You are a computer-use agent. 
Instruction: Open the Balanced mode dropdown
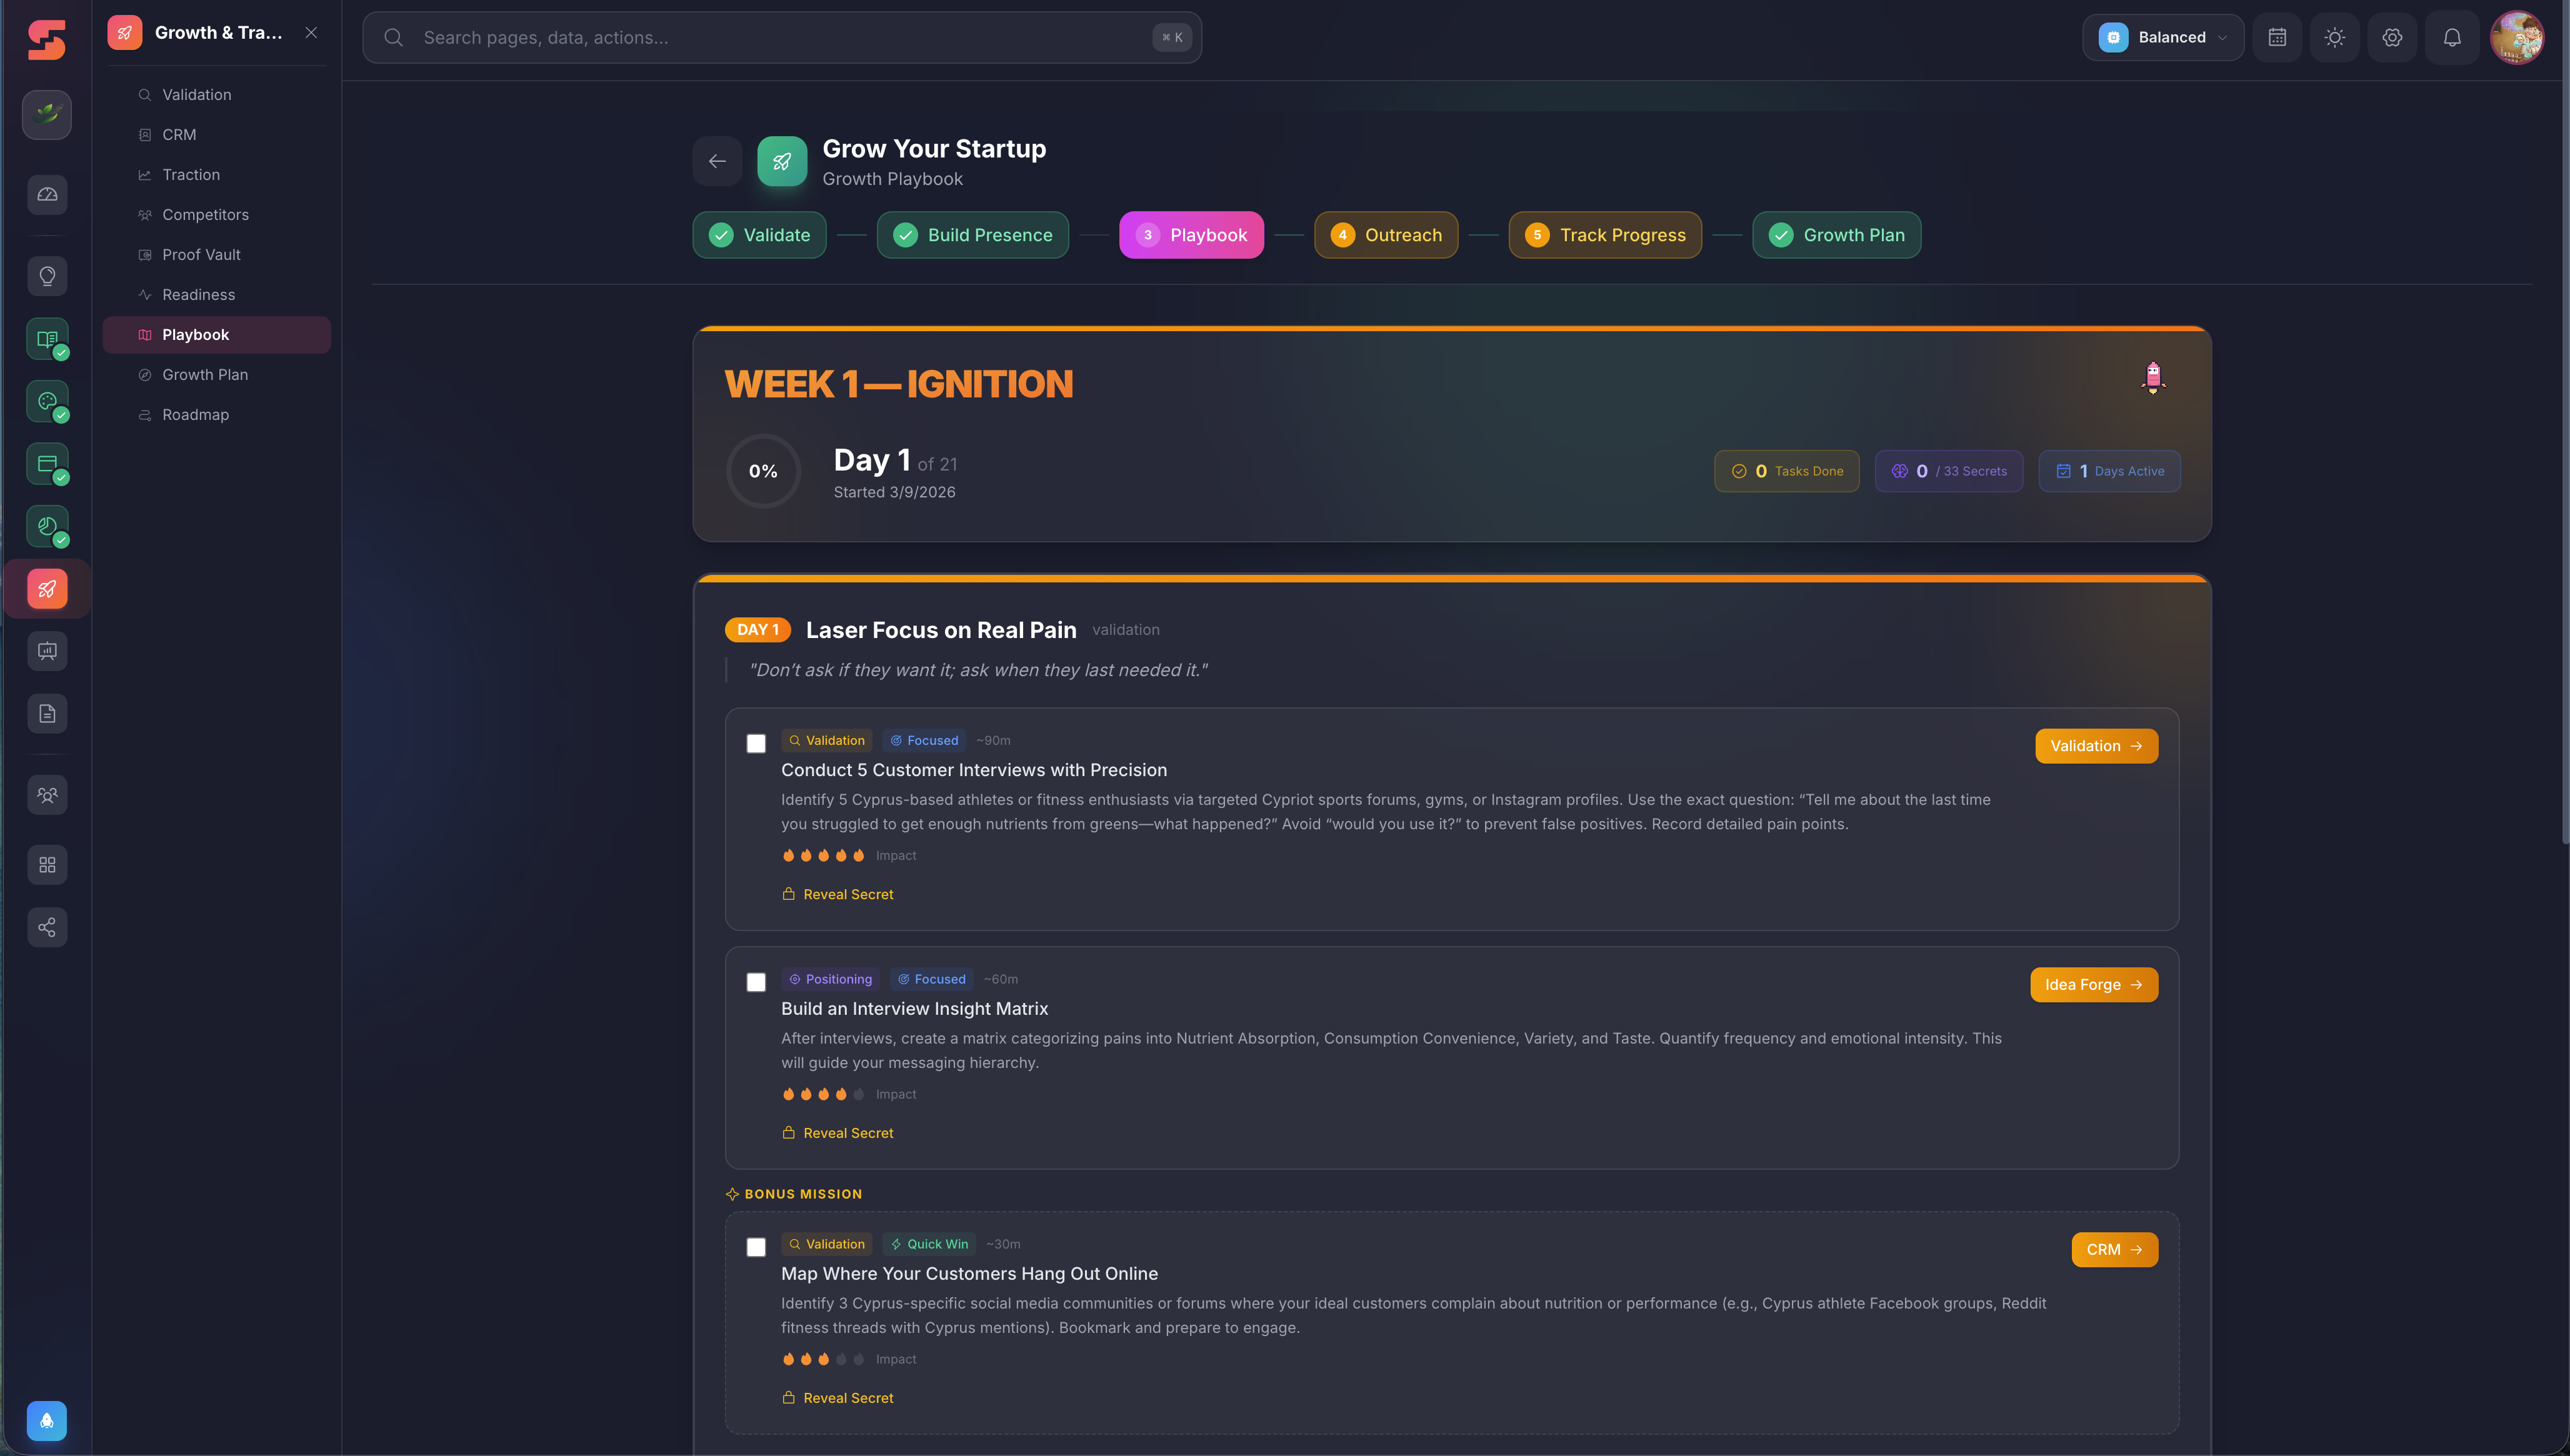click(2162, 37)
